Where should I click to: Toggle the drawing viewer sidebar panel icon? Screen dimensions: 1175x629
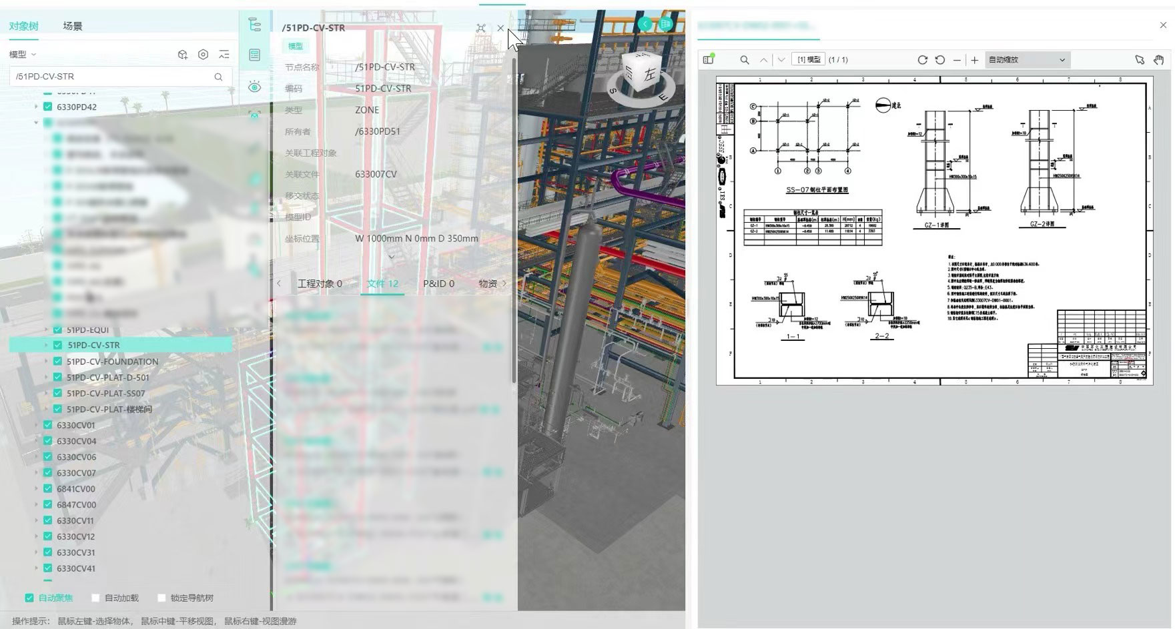709,59
